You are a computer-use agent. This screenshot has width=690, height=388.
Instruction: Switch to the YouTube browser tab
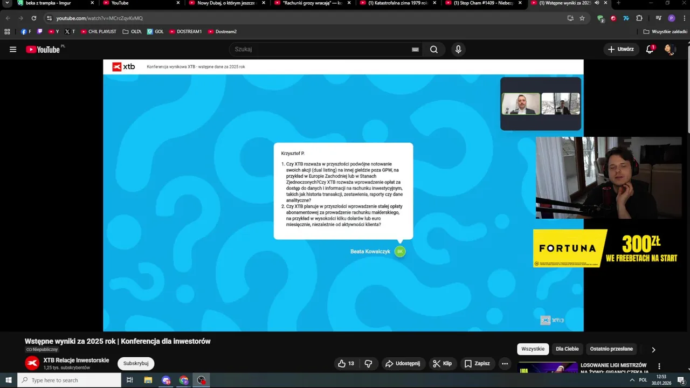click(x=140, y=3)
